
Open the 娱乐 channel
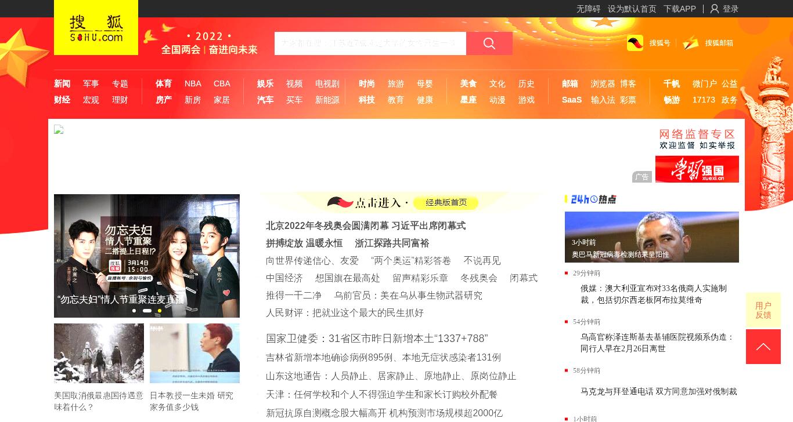tap(265, 83)
